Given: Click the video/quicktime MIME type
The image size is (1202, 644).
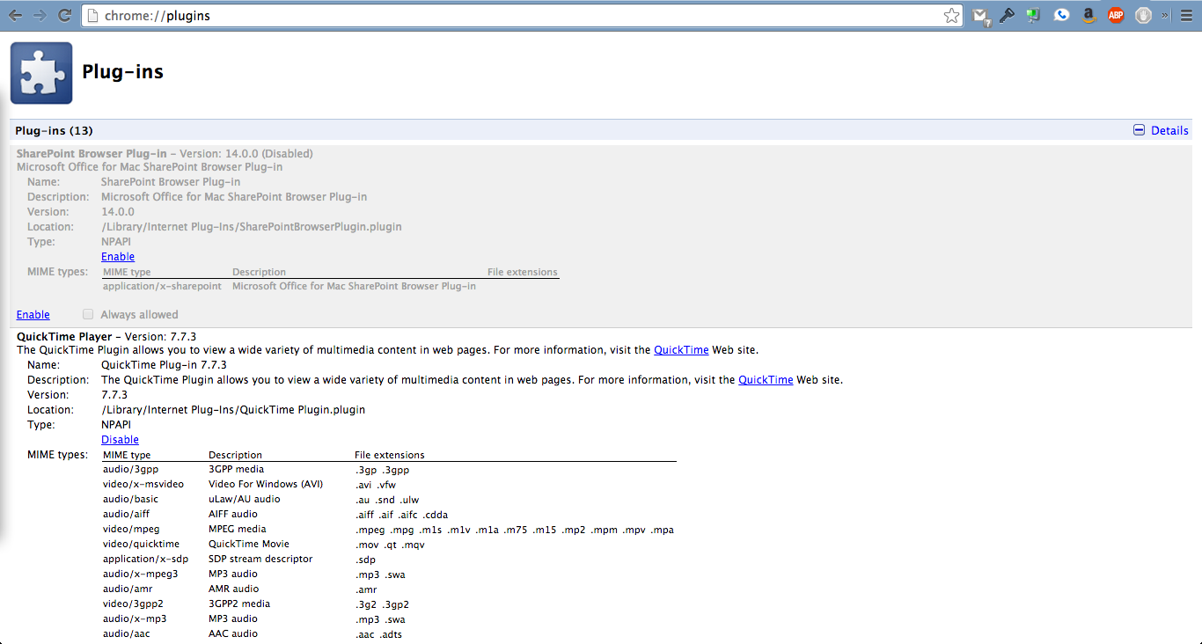Looking at the screenshot, I should coord(141,545).
